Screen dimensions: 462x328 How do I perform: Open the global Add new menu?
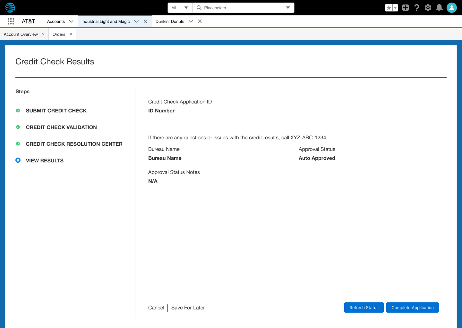pos(405,7)
